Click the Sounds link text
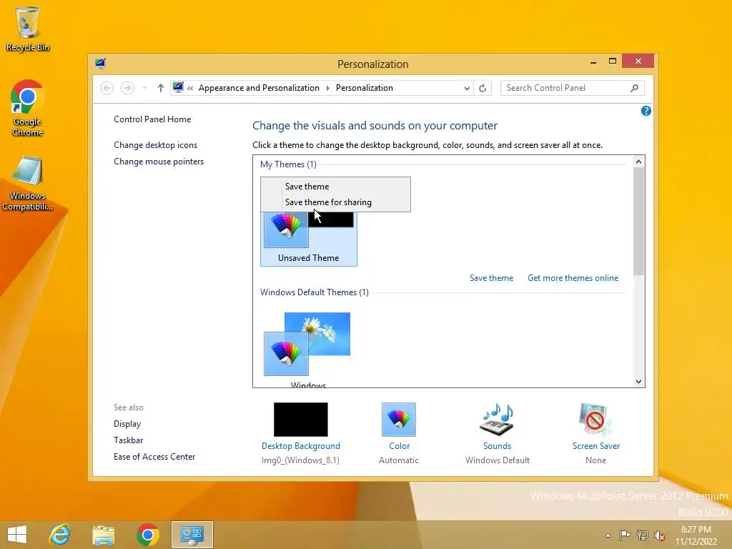This screenshot has height=549, width=732. (x=498, y=446)
